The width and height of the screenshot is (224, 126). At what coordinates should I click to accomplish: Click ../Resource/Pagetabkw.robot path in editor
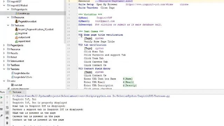point(114,1)
